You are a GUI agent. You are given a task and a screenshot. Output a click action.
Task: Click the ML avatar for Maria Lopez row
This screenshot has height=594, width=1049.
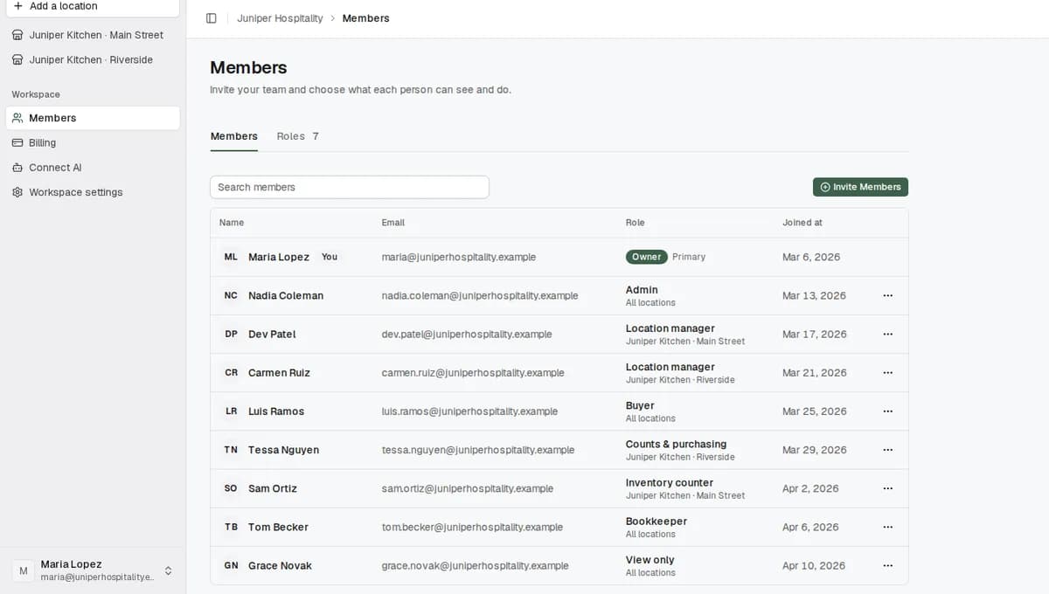tap(231, 257)
